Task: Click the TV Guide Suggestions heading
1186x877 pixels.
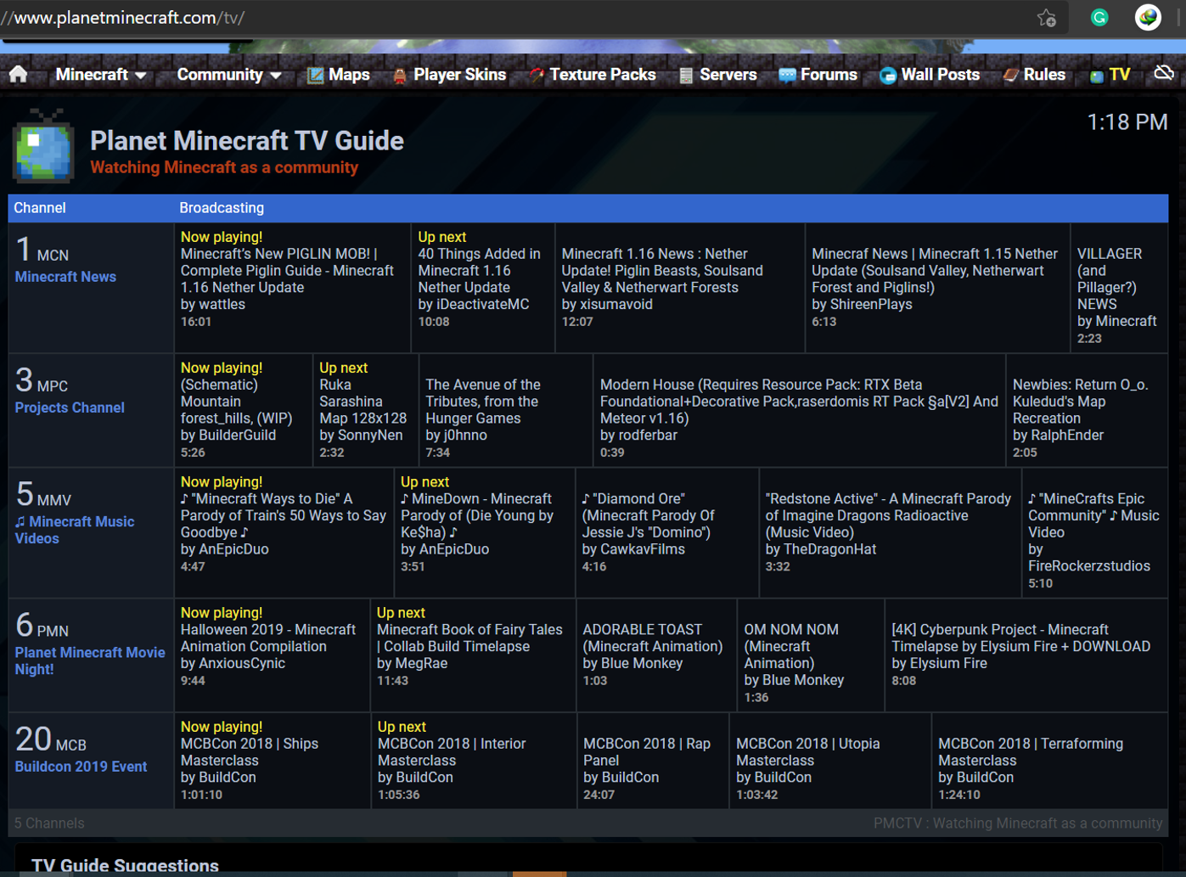Action: click(x=125, y=865)
